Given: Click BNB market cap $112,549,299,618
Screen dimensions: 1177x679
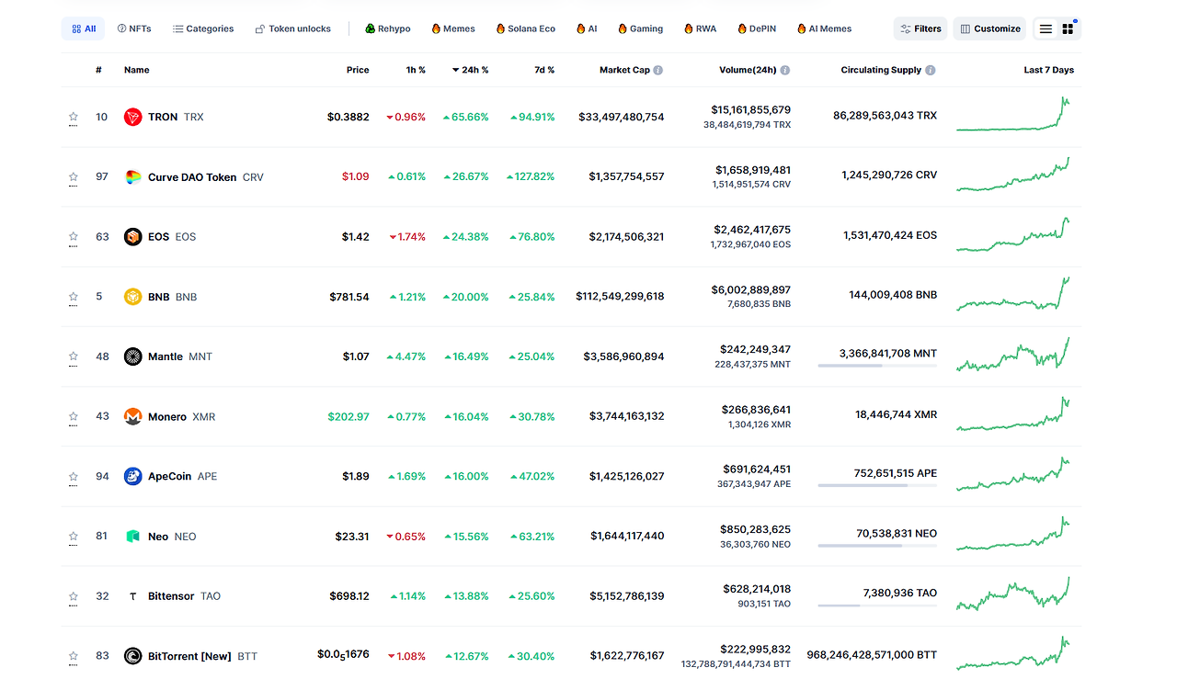Looking at the screenshot, I should click(620, 297).
